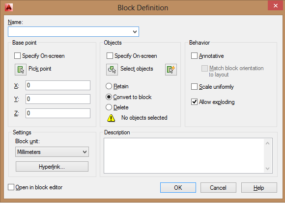Viewport: 285px width, 203px height.
Task: Click the X coordinate input field
Action: [58, 85]
